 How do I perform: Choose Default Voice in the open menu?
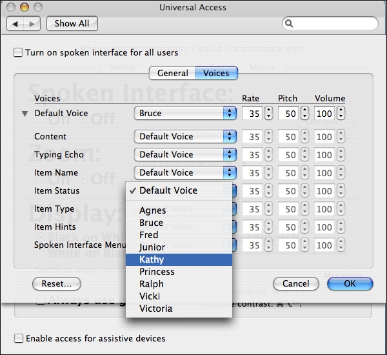pyautogui.click(x=179, y=190)
